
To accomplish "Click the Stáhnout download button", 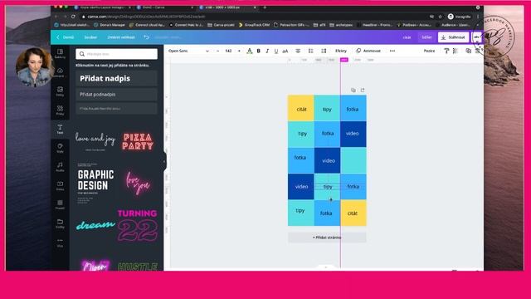I will (x=454, y=37).
